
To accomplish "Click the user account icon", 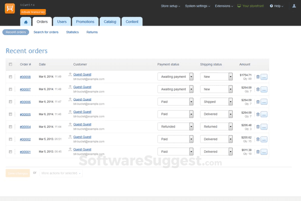I will (x=294, y=6).
